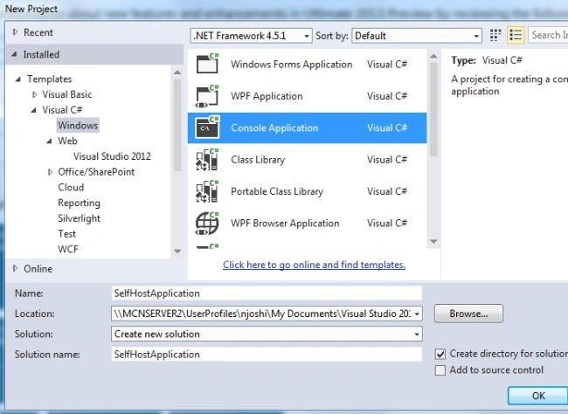Switch to small icons grid view
This screenshot has height=414, width=568.
(495, 36)
